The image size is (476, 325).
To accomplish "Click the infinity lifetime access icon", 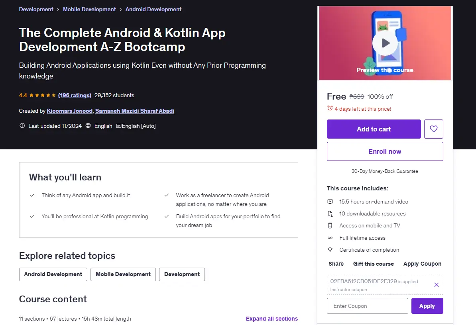I will click(x=330, y=238).
